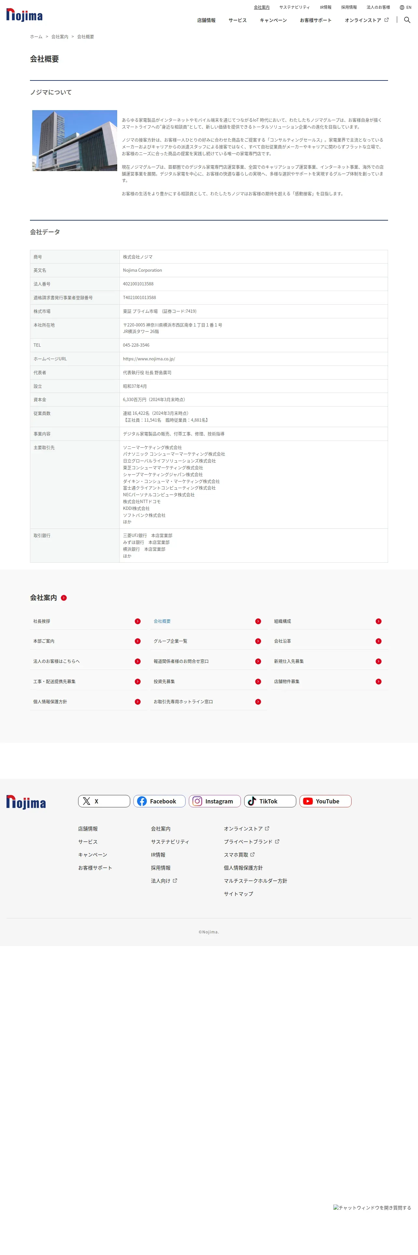
Task: Click red arrow icon on 会社沿革 row
Action: (379, 641)
